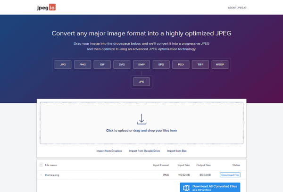Click the jpeg.io logo
Viewport: 283px width, 192px height.
(46, 8)
